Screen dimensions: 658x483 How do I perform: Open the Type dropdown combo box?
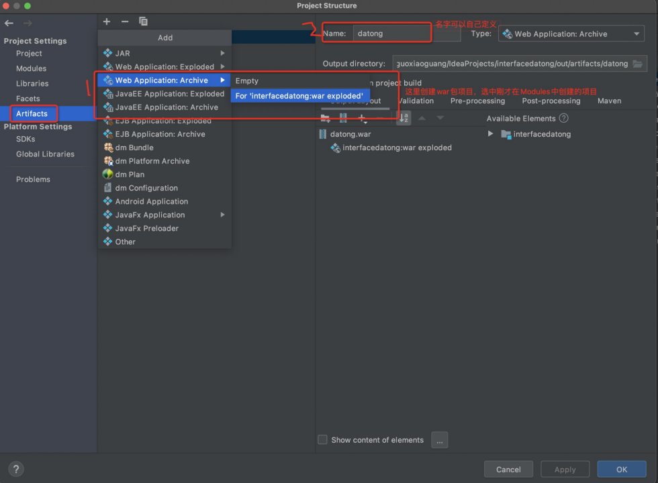(x=571, y=34)
